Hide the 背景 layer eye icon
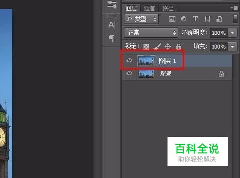Image resolution: width=240 pixels, height=178 pixels. (129, 73)
